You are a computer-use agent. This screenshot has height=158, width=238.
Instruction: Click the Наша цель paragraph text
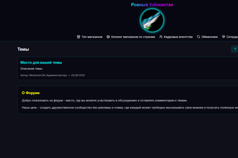pos(130,108)
